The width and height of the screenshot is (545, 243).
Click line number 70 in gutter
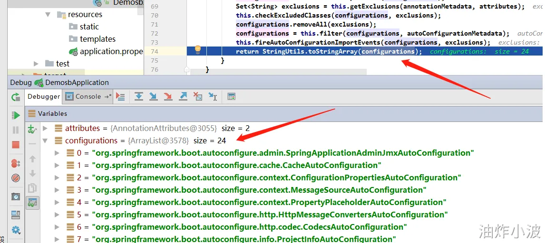(x=155, y=15)
